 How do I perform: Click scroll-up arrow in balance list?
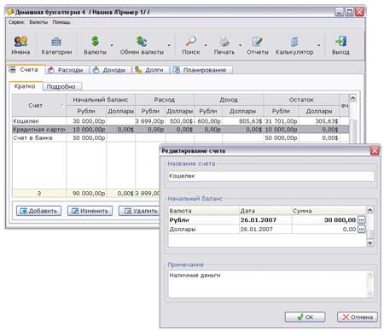click(x=369, y=210)
